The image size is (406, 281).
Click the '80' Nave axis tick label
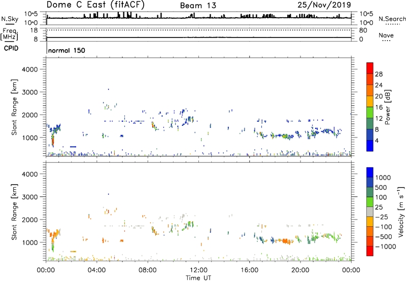363,30
